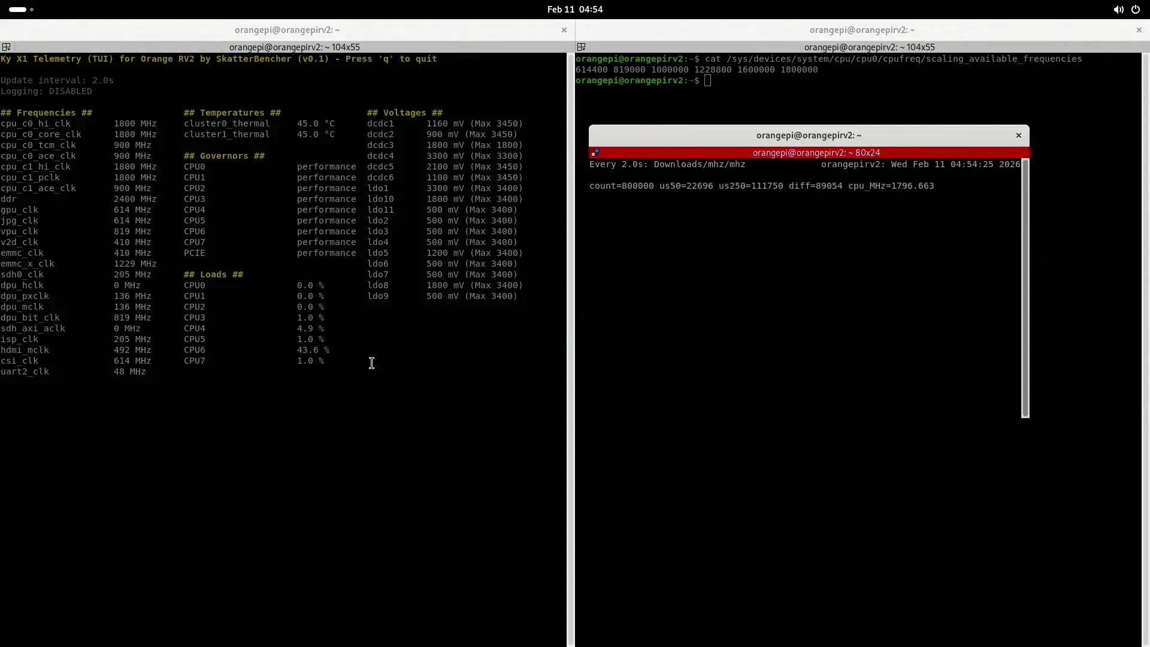Open the power menu icon
The image size is (1150, 647).
click(1136, 10)
